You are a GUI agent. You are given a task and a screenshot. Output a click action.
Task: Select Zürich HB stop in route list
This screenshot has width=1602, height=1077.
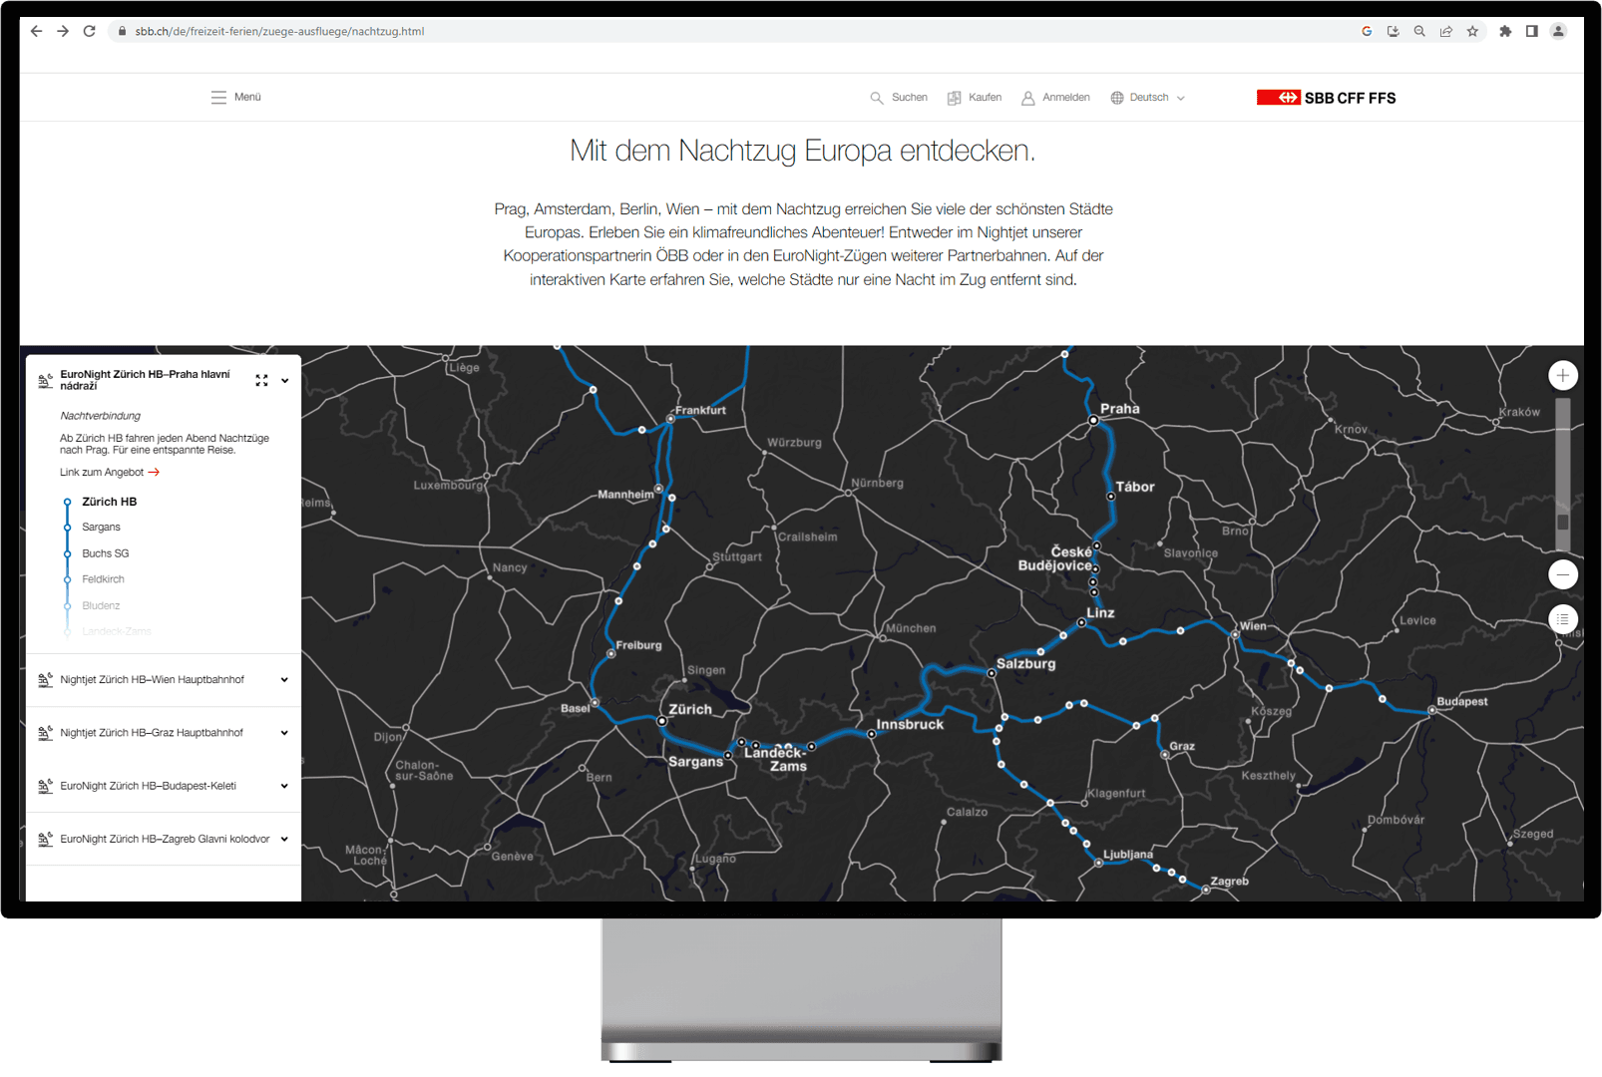pyautogui.click(x=110, y=502)
